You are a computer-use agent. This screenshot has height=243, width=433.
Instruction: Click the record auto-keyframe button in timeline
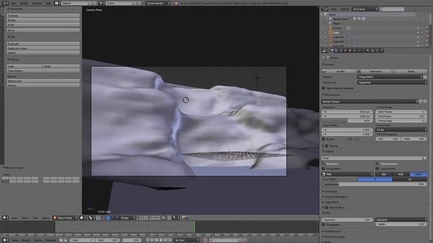(x=205, y=240)
